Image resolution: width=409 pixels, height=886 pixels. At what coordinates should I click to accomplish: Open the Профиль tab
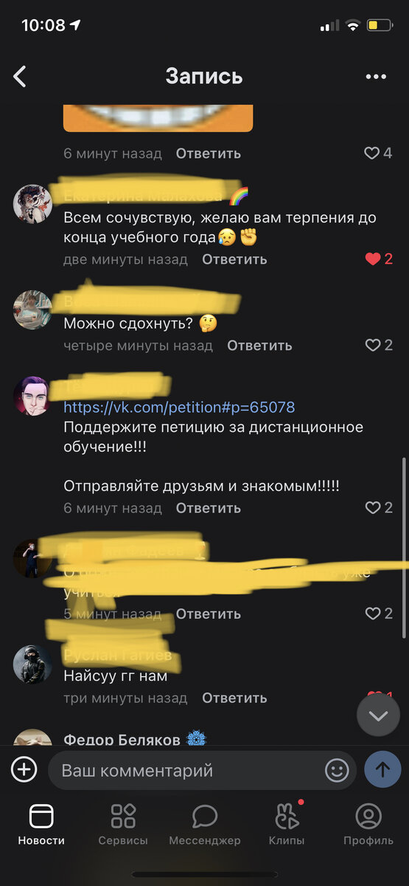pyautogui.click(x=368, y=825)
